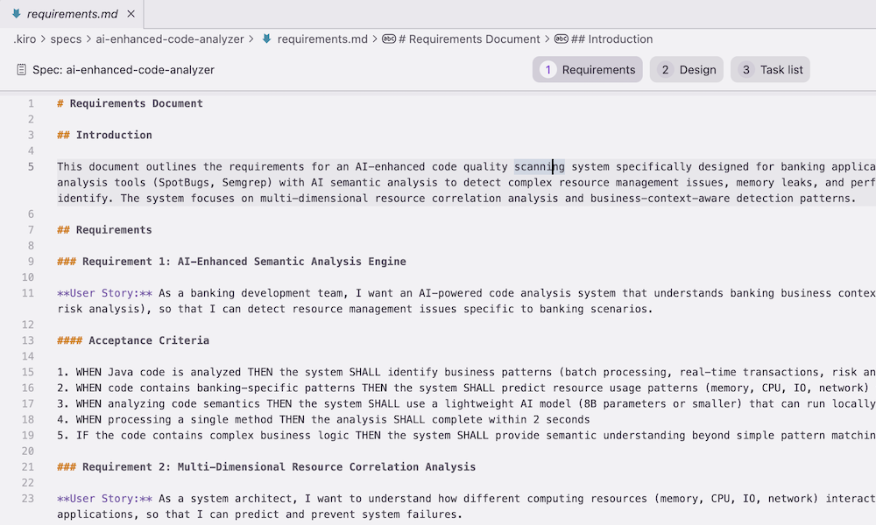This screenshot has width=876, height=525.
Task: Click the spec document icon beside Spec label
Action: pos(21,70)
